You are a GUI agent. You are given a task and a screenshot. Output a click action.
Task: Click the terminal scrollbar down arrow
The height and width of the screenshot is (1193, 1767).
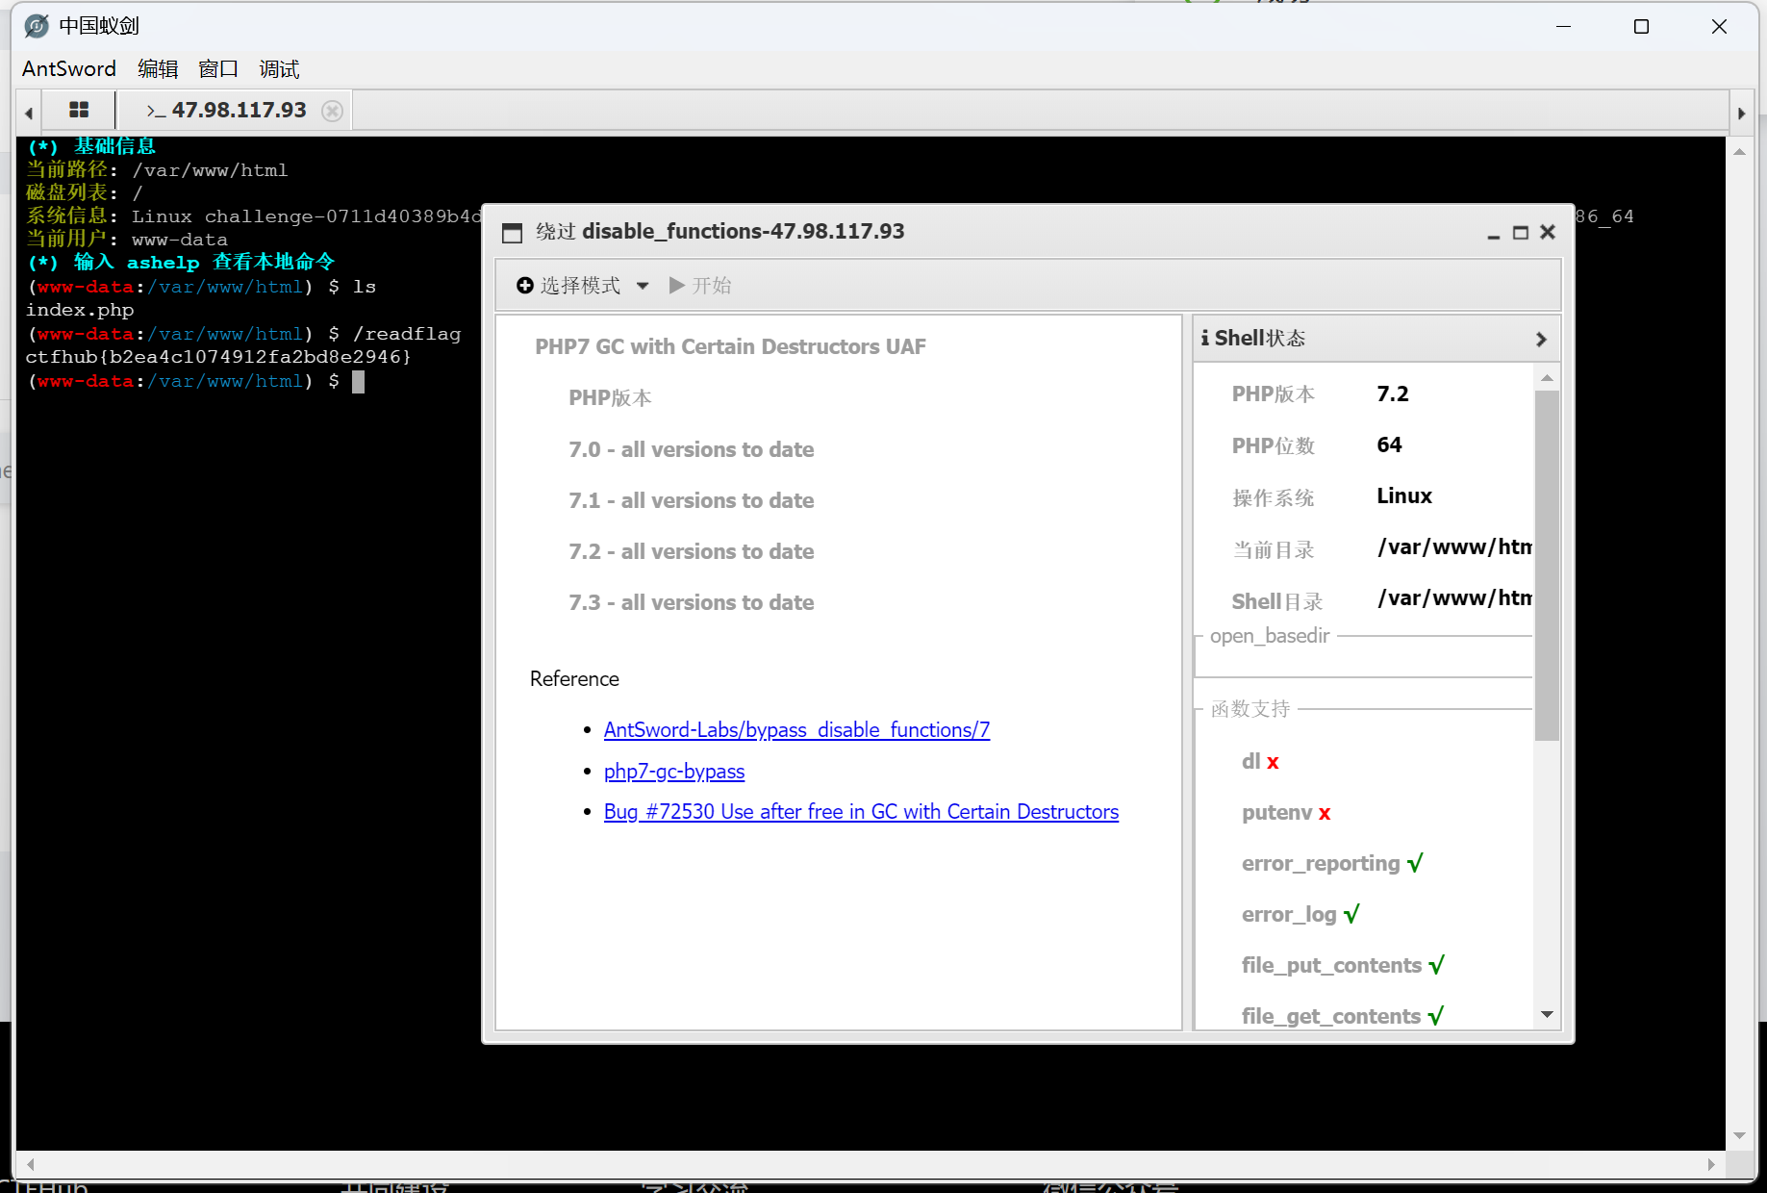coord(1739,1136)
